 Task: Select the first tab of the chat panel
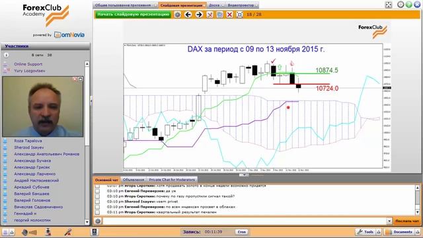point(106,180)
